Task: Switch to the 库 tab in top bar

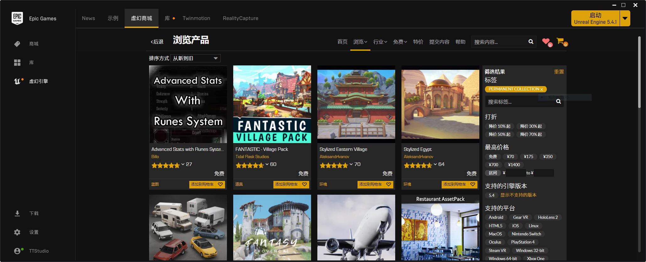Action: click(167, 18)
